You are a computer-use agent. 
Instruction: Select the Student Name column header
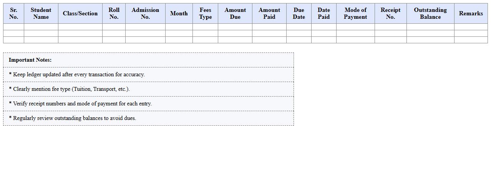point(41,13)
